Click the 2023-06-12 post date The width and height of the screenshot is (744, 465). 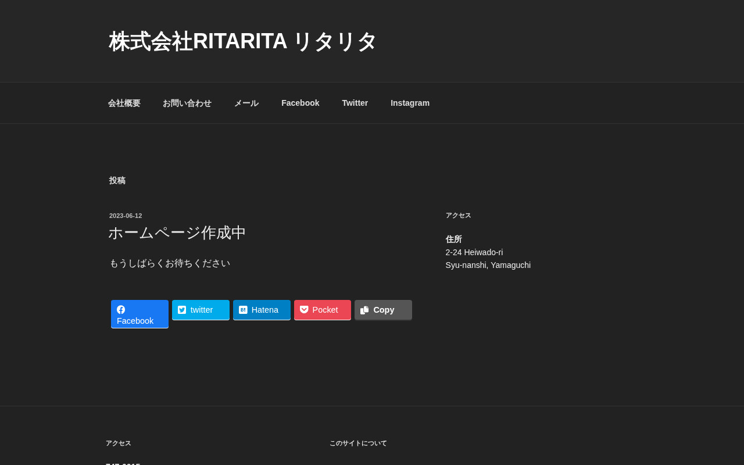coord(126,216)
